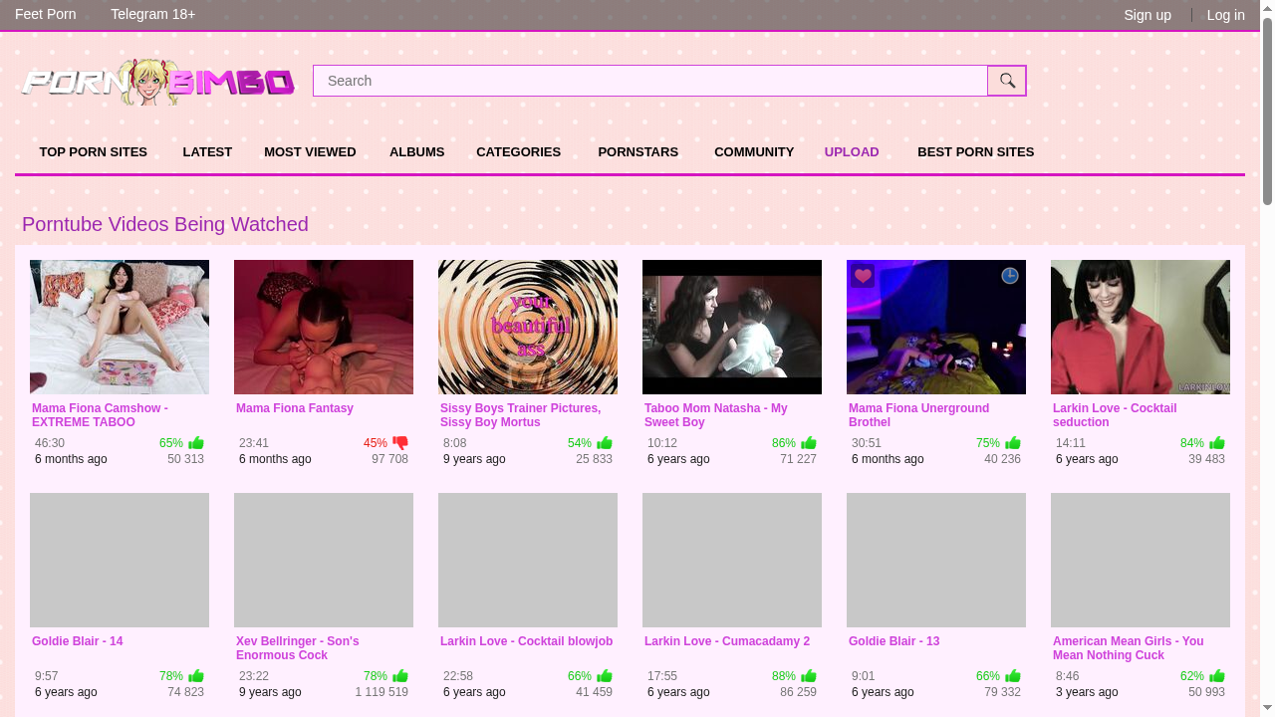Click the PornBimbo site logo
This screenshot has width=1275, height=717.
157,81
